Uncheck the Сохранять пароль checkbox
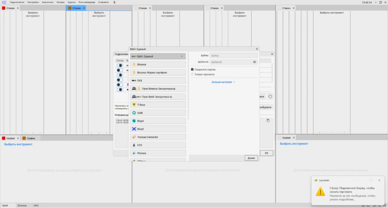388x208 pixels. pos(192,70)
